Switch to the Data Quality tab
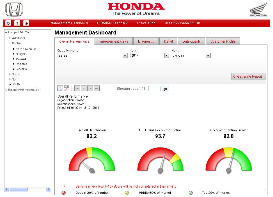Image resolution: width=273 pixels, height=197 pixels. point(191,41)
